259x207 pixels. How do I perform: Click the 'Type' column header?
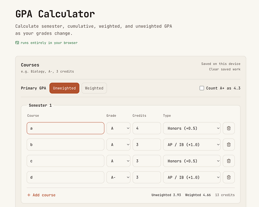pyautogui.click(x=167, y=115)
